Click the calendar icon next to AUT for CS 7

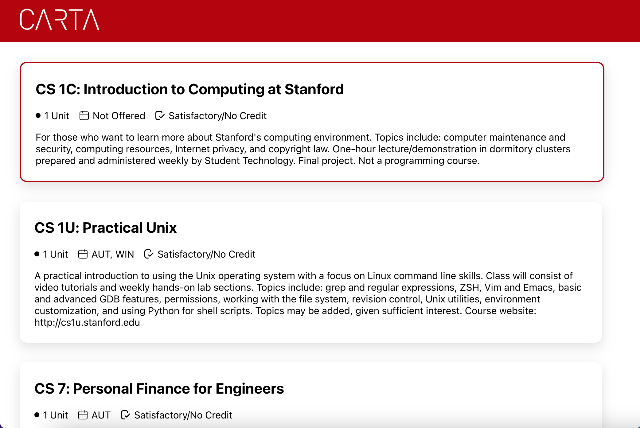coord(83,415)
